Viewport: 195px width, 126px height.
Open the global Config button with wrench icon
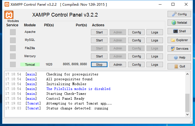point(179,14)
